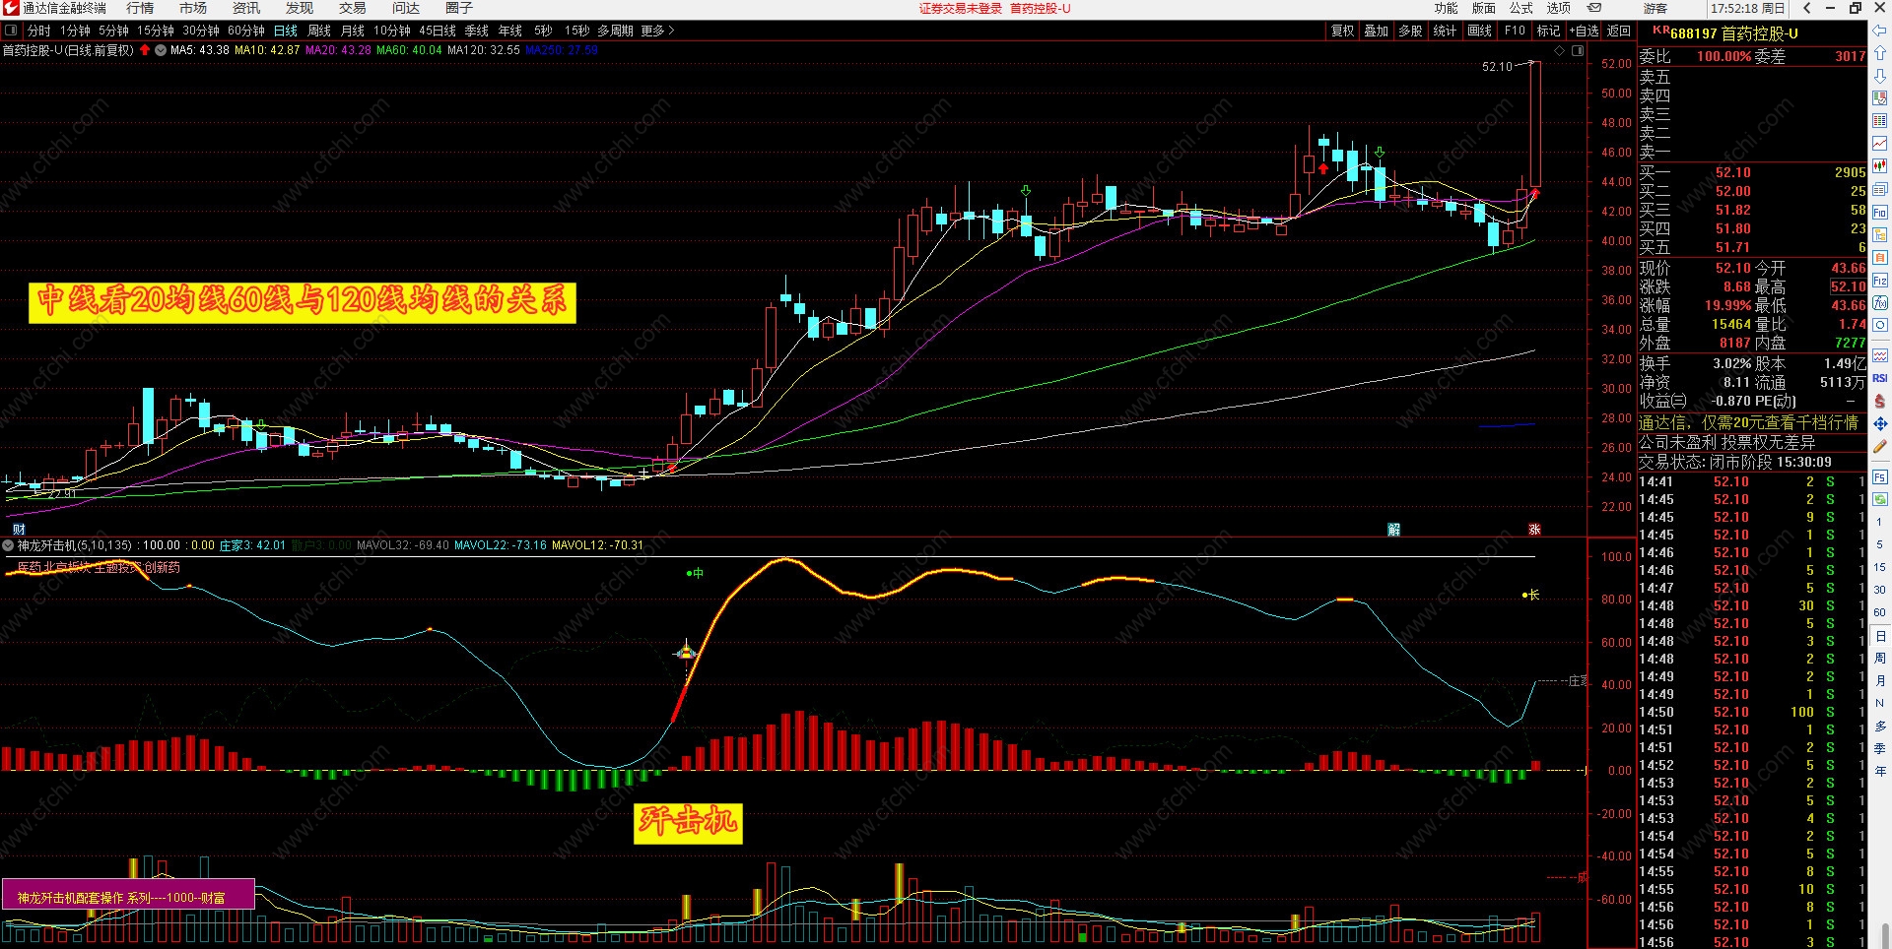Open the 圈子 menu
Screen dimensions: 1892x949
coord(459,8)
